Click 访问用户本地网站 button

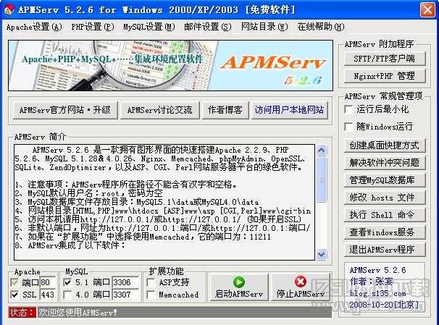coord(290,110)
